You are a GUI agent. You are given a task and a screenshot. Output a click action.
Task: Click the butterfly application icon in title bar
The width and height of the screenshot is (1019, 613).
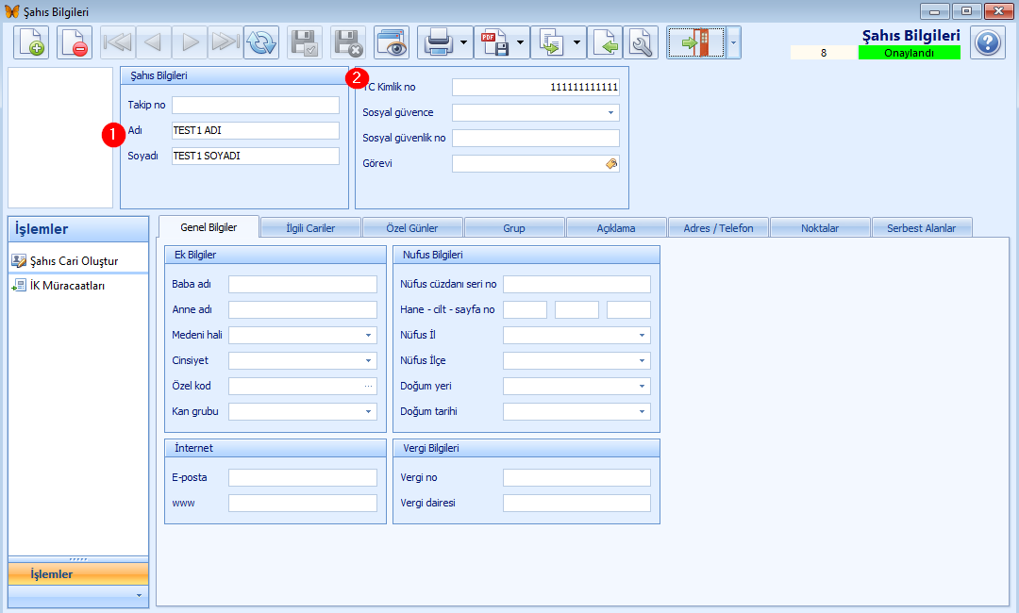pos(11,11)
